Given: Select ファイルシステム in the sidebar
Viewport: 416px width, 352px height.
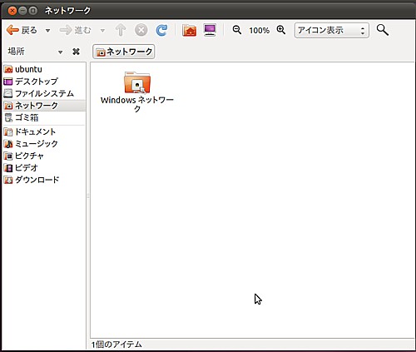Looking at the screenshot, I should pos(44,93).
